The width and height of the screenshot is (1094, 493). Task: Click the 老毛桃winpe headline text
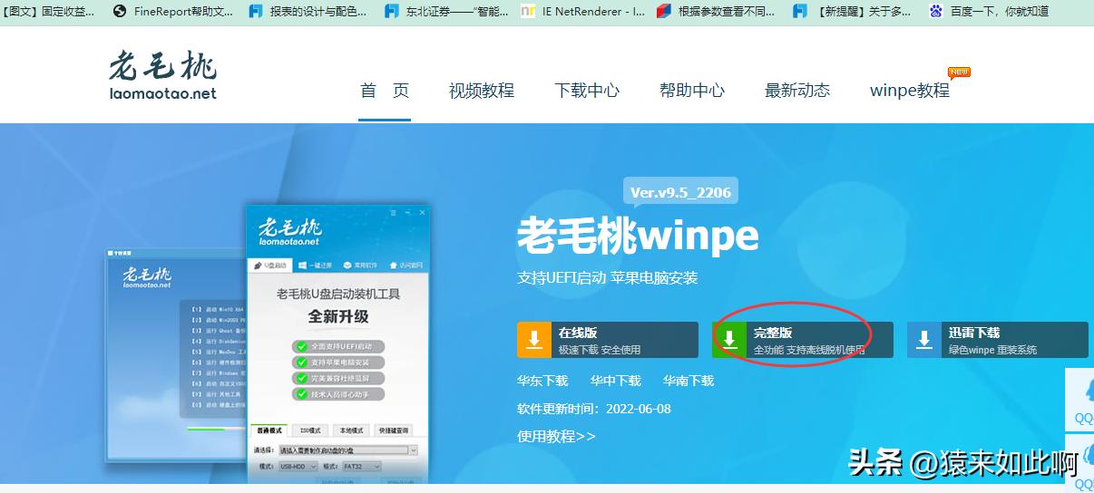638,237
